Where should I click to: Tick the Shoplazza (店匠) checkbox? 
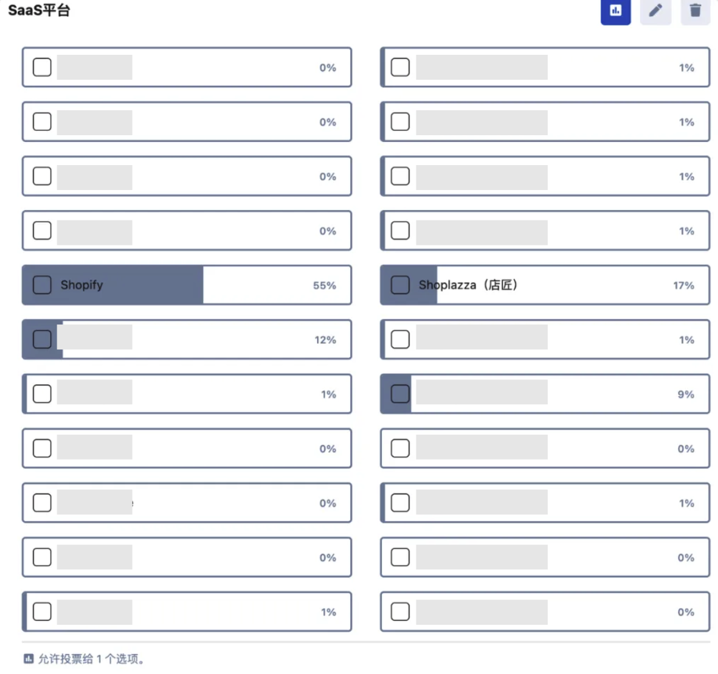(x=400, y=285)
